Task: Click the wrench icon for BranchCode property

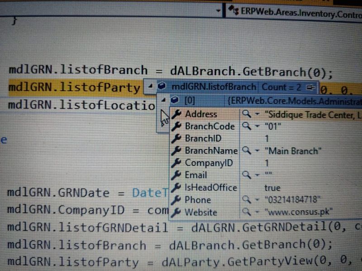Action: [x=176, y=126]
